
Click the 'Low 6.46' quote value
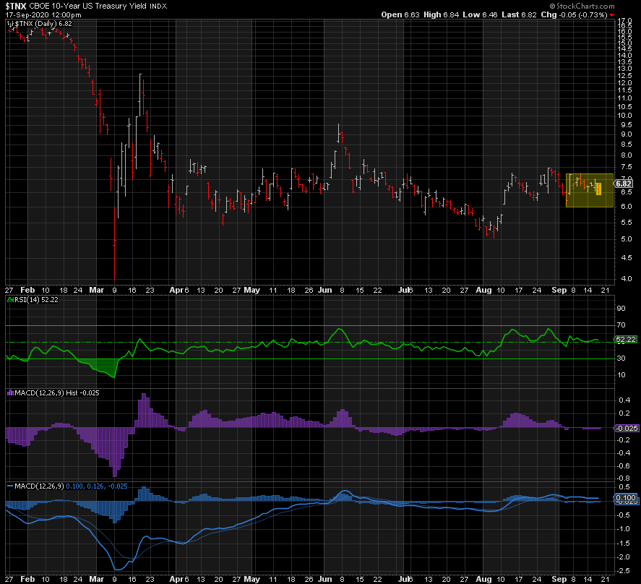[480, 14]
